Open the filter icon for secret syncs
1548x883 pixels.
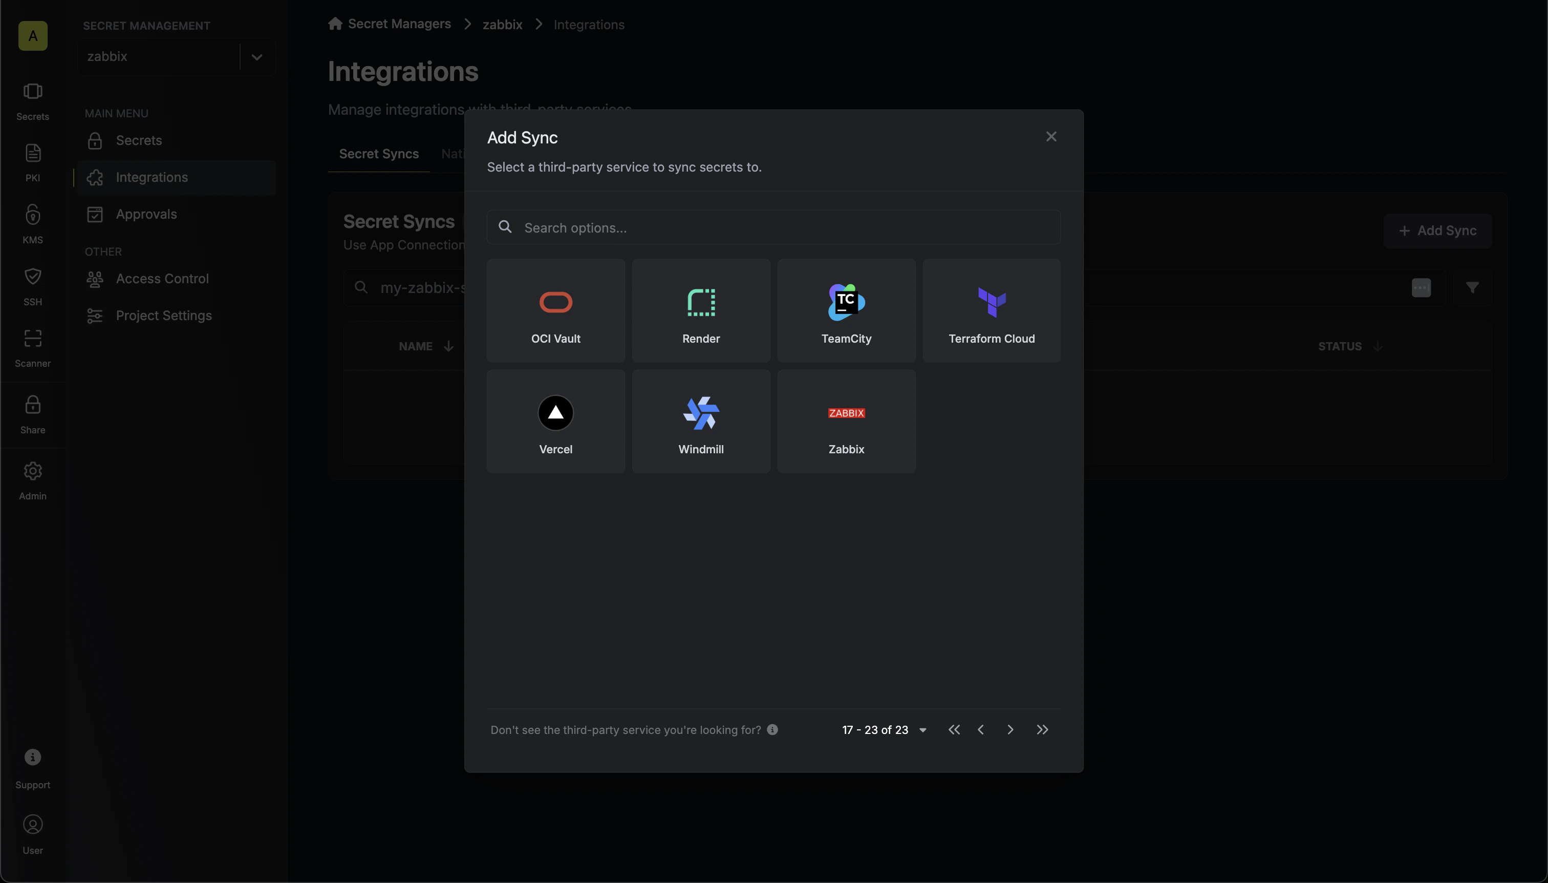point(1472,287)
